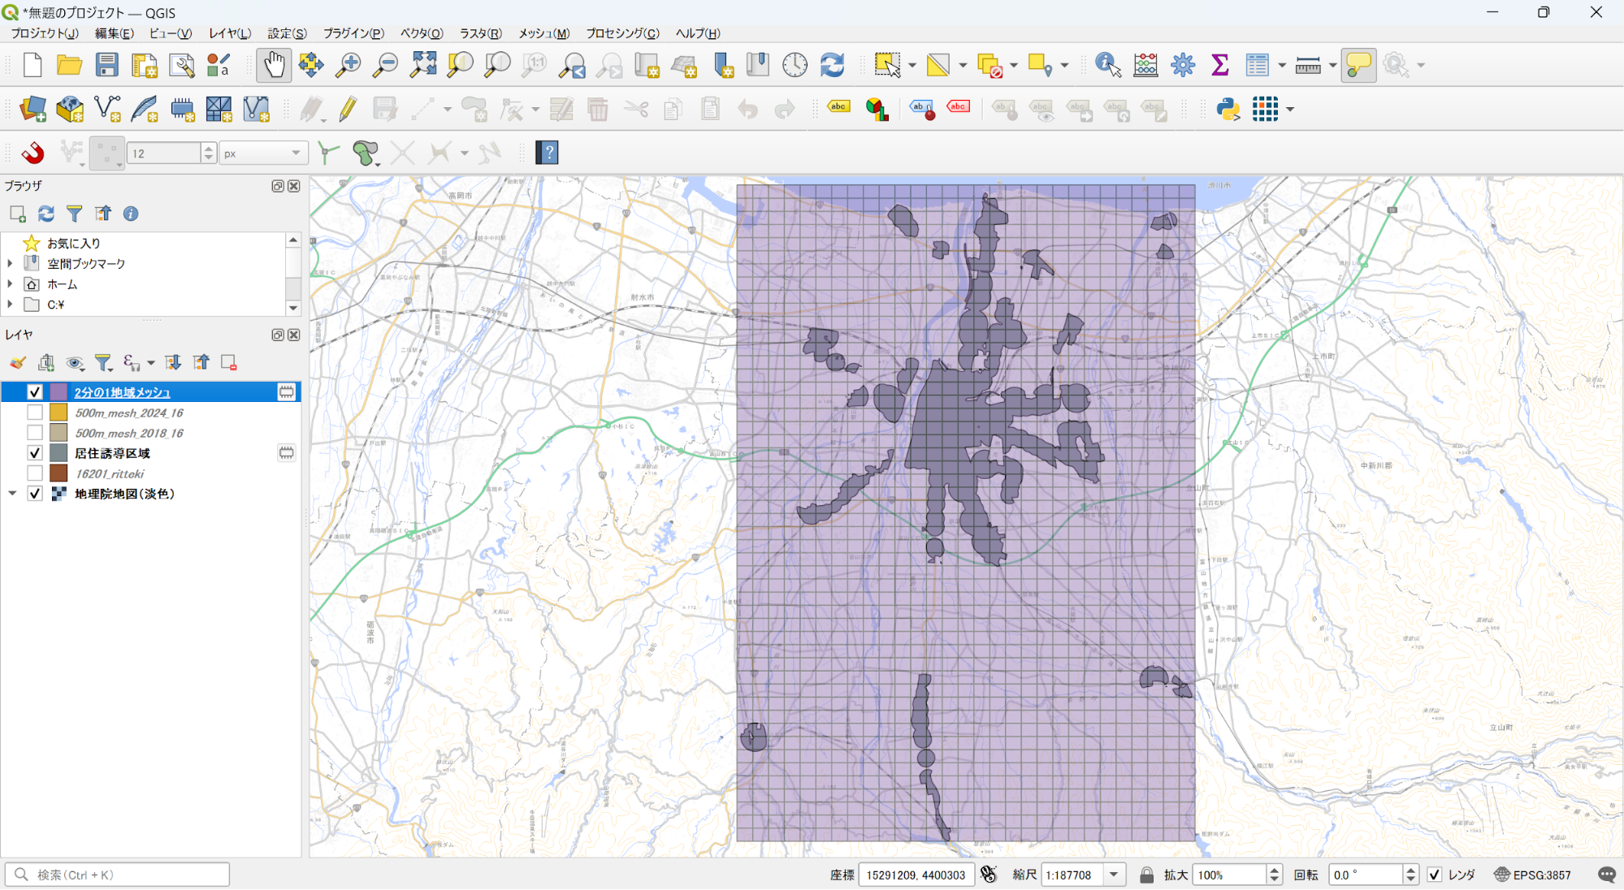Click Refresh icon in Browser panel
1624x890 pixels.
tap(46, 214)
